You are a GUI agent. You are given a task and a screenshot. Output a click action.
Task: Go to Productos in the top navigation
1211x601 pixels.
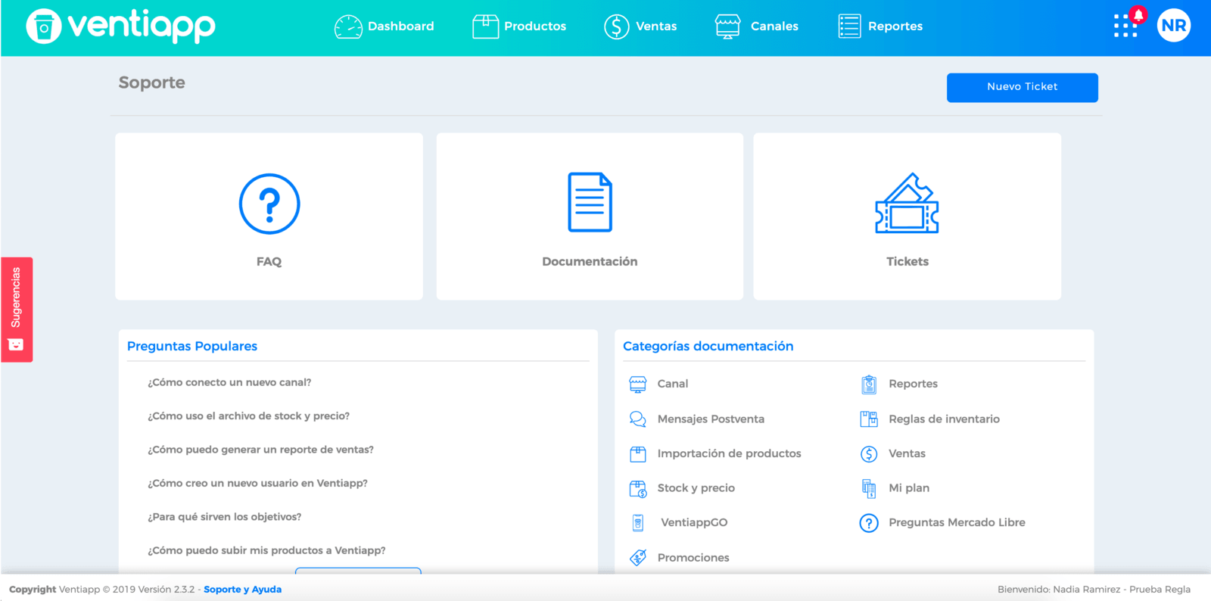[519, 26]
